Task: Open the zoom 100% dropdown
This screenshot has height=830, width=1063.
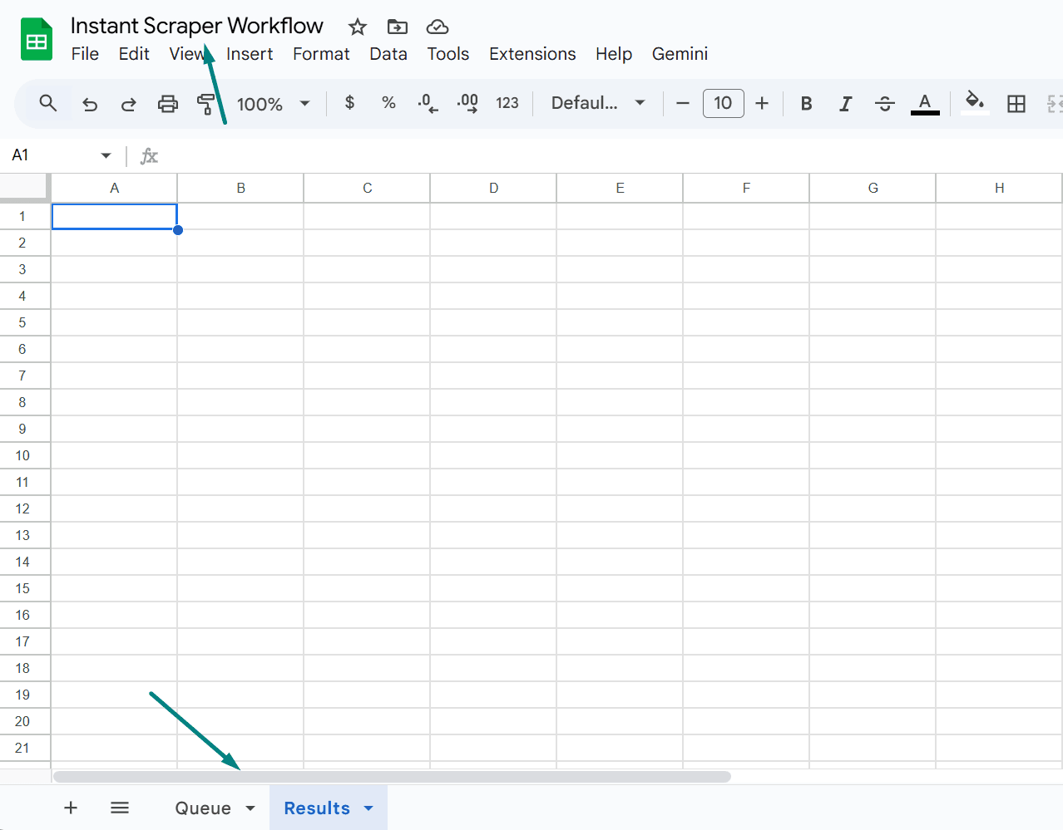Action: [274, 104]
